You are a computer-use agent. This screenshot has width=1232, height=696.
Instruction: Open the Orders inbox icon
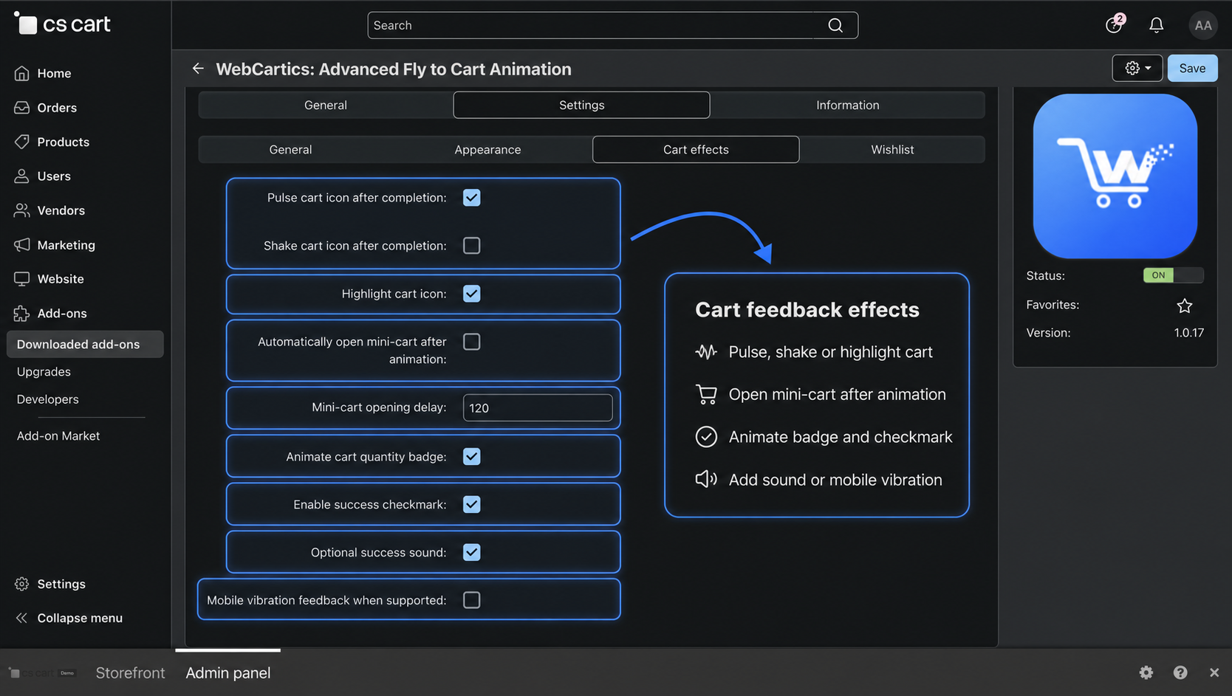click(x=22, y=107)
